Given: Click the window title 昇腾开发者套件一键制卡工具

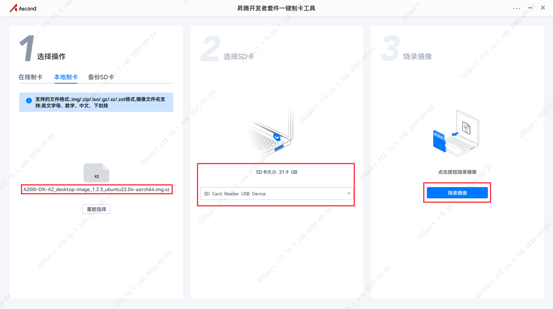Looking at the screenshot, I should 276,8.
